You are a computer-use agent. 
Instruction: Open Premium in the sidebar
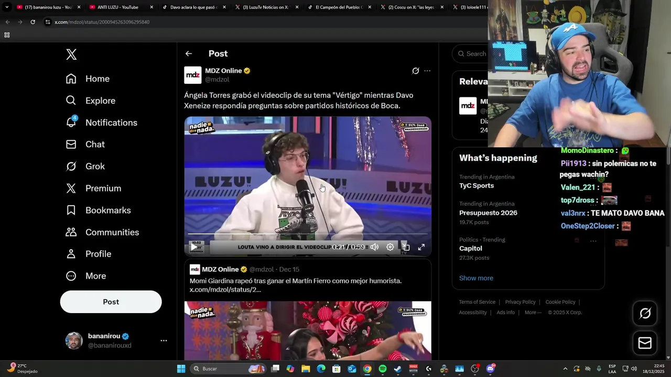coord(93,188)
